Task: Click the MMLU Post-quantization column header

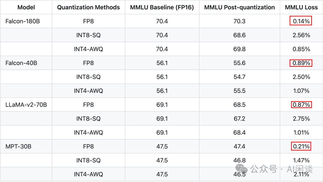Action: tap(240, 7)
